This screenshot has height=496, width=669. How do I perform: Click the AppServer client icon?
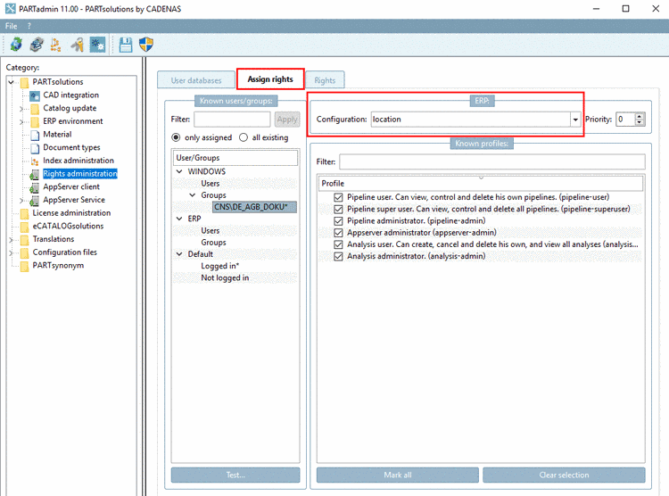point(35,187)
